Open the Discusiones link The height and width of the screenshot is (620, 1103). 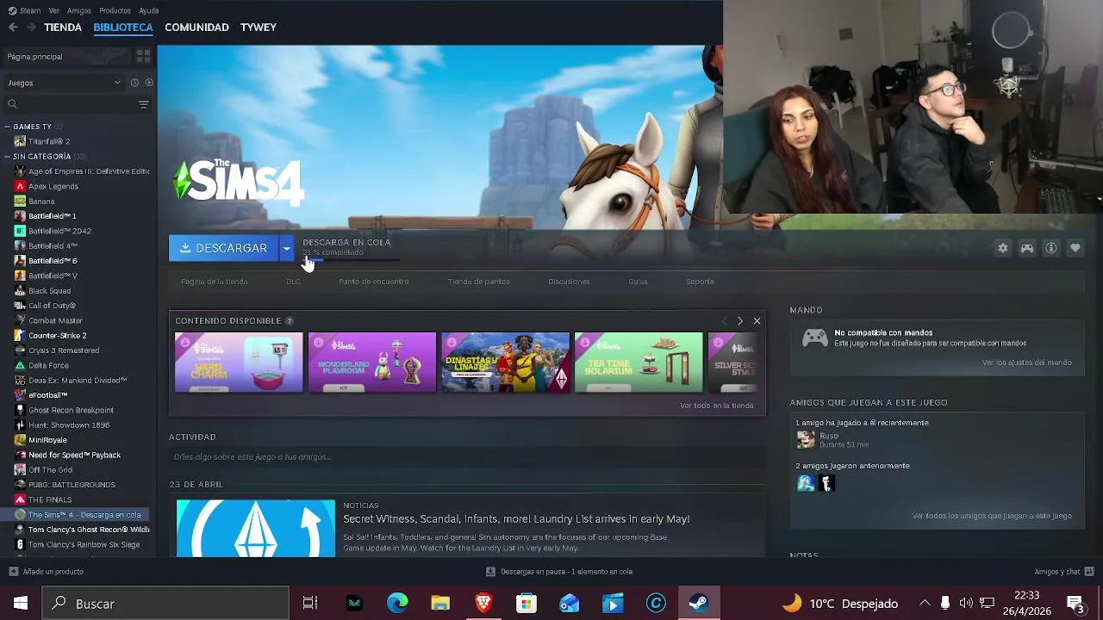[569, 282]
